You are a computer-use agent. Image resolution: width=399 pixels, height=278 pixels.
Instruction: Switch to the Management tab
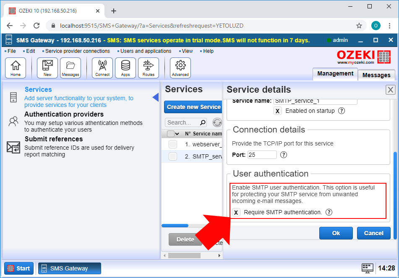(x=335, y=74)
